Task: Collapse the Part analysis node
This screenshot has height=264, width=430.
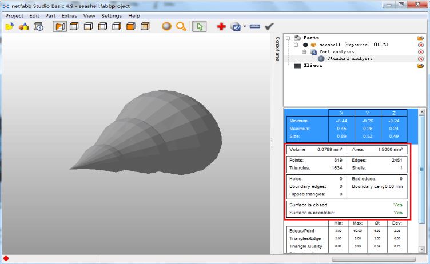Action: point(304,51)
